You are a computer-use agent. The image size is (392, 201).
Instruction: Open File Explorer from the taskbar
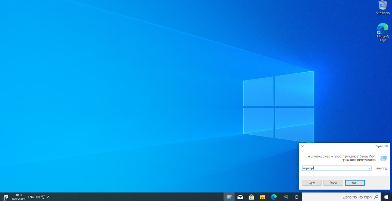coord(263,197)
